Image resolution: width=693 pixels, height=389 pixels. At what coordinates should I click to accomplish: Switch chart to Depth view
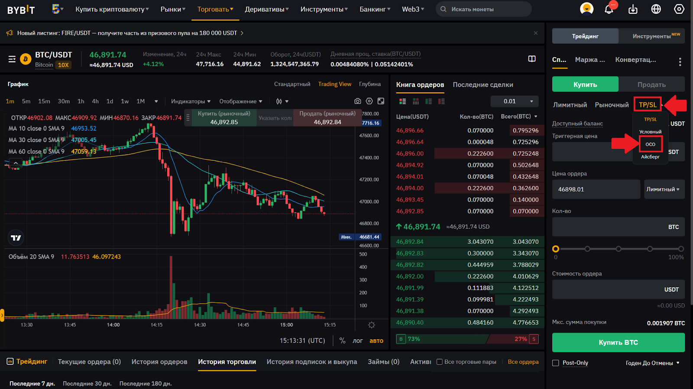pos(370,84)
